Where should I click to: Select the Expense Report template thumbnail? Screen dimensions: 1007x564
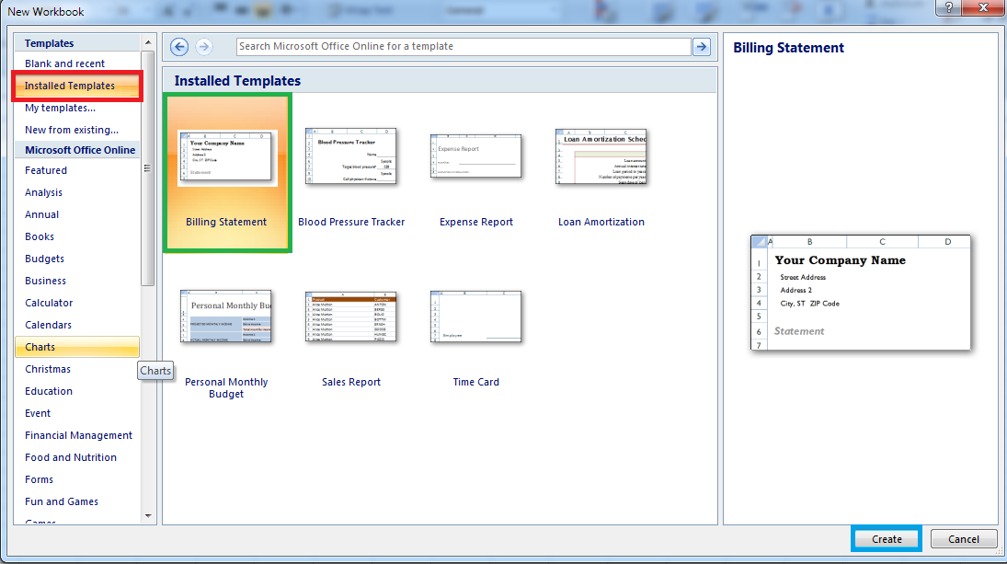pos(475,156)
